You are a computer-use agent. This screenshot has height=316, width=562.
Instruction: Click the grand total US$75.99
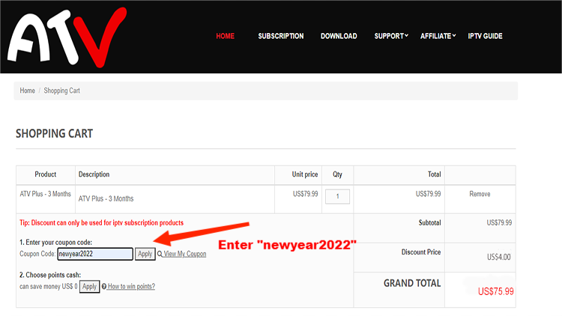coord(496,291)
